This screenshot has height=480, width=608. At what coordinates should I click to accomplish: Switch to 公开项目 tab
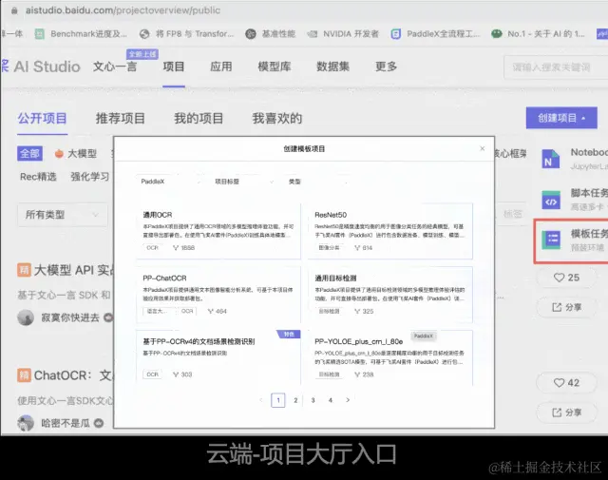[x=42, y=119]
